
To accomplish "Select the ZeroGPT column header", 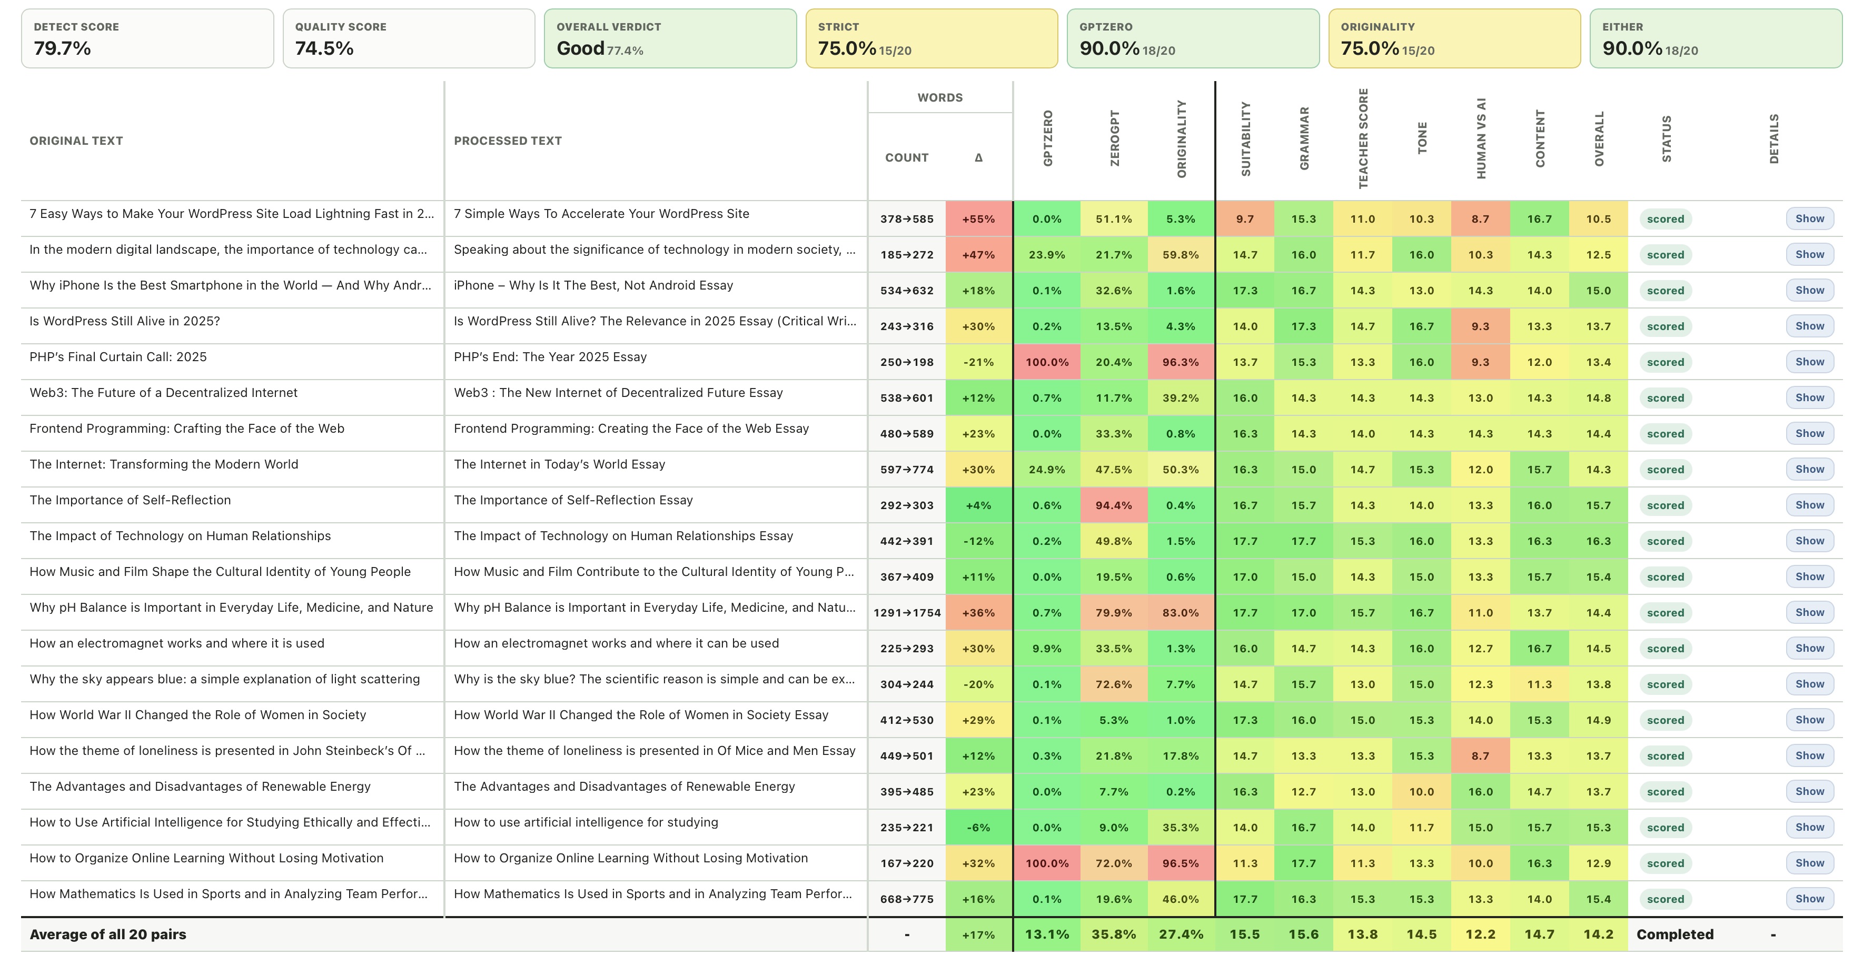I will tap(1114, 139).
